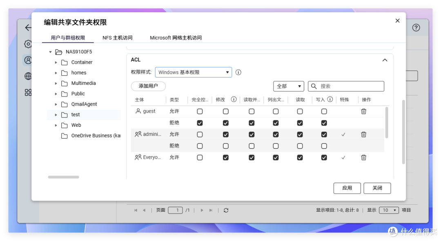The height and width of the screenshot is (241, 441).
Task: Click info icon beside 修改 column
Action: point(234,99)
